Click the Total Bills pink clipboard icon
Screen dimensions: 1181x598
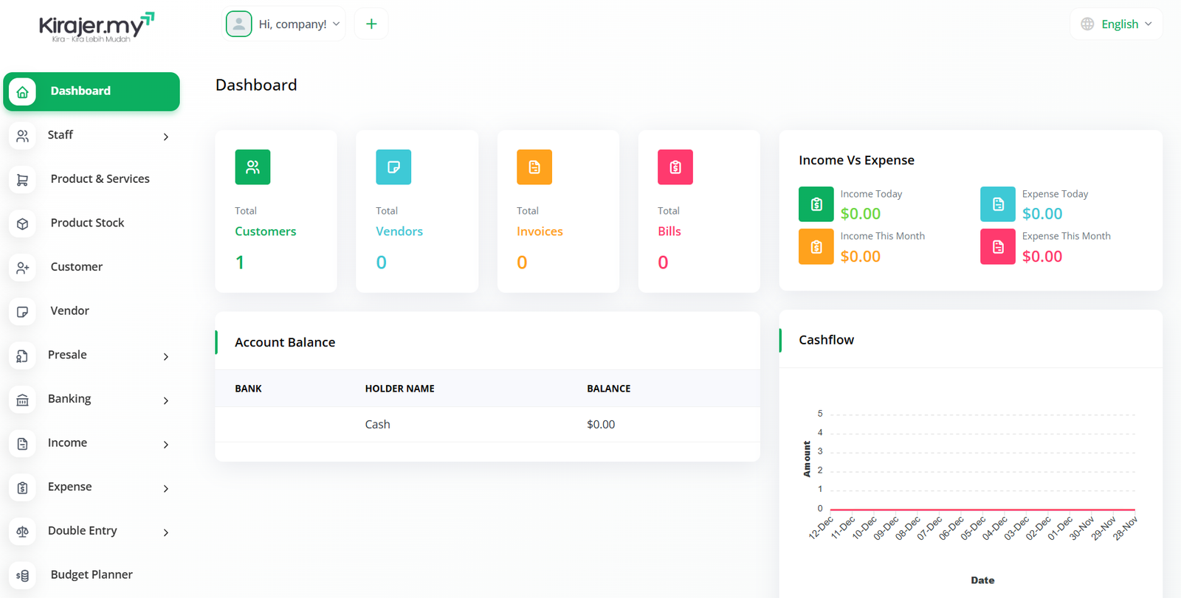(x=675, y=167)
